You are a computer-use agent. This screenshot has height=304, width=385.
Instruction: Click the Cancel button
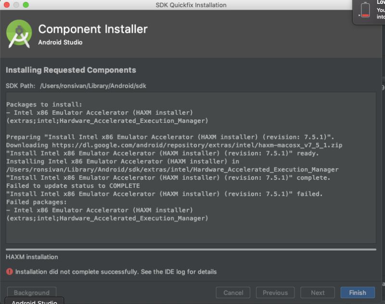click(x=233, y=292)
